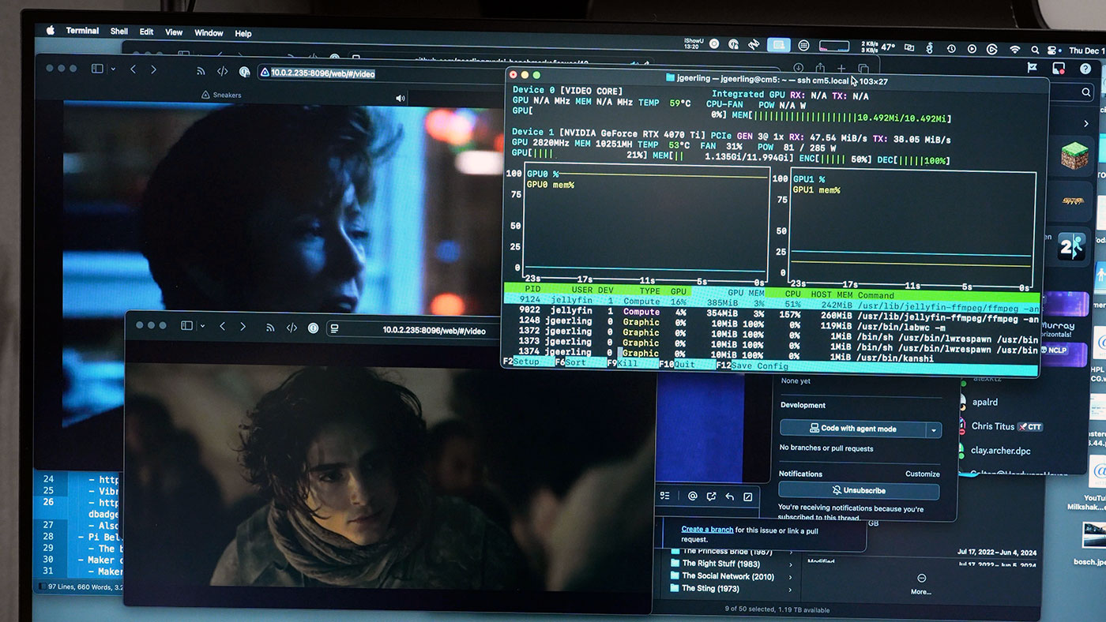The image size is (1106, 622).
Task: Click the RSS feed icon in the browser toolbar
Action: pyautogui.click(x=201, y=71)
